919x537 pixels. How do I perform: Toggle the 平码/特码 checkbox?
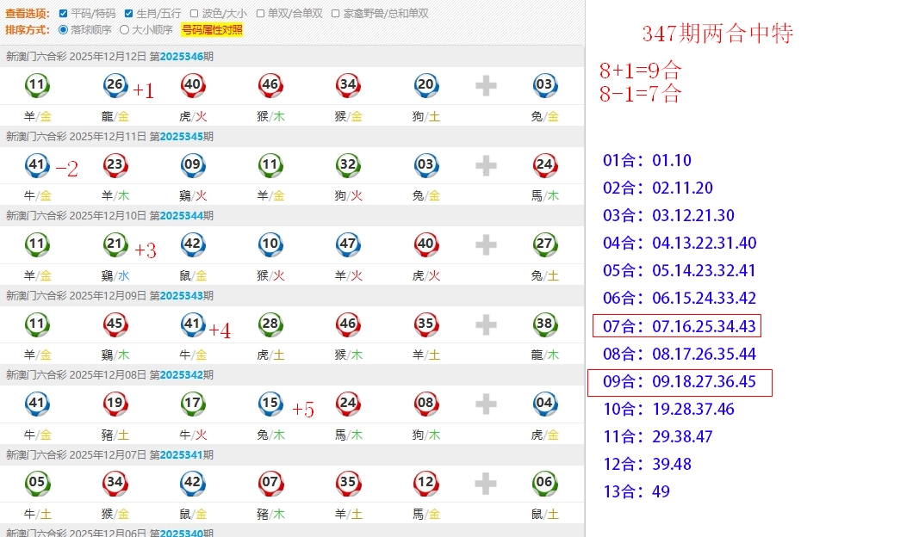[64, 14]
